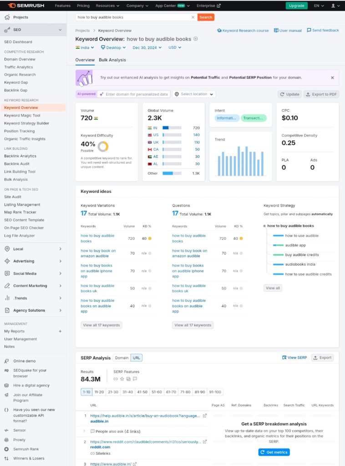Click the add keyword plus icon next to title
Viewport: 345px width, 466px height.
pos(196,39)
